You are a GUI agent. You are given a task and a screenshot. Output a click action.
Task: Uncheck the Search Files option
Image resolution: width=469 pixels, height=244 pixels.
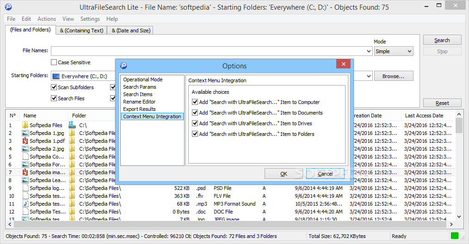coord(54,98)
